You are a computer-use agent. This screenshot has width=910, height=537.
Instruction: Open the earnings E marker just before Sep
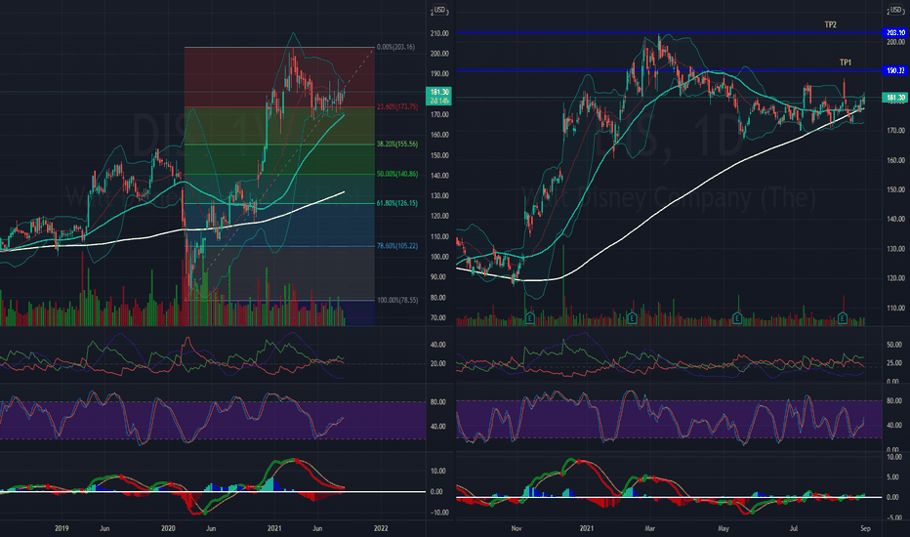(843, 317)
